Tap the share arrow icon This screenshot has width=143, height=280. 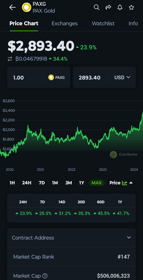click(108, 7)
